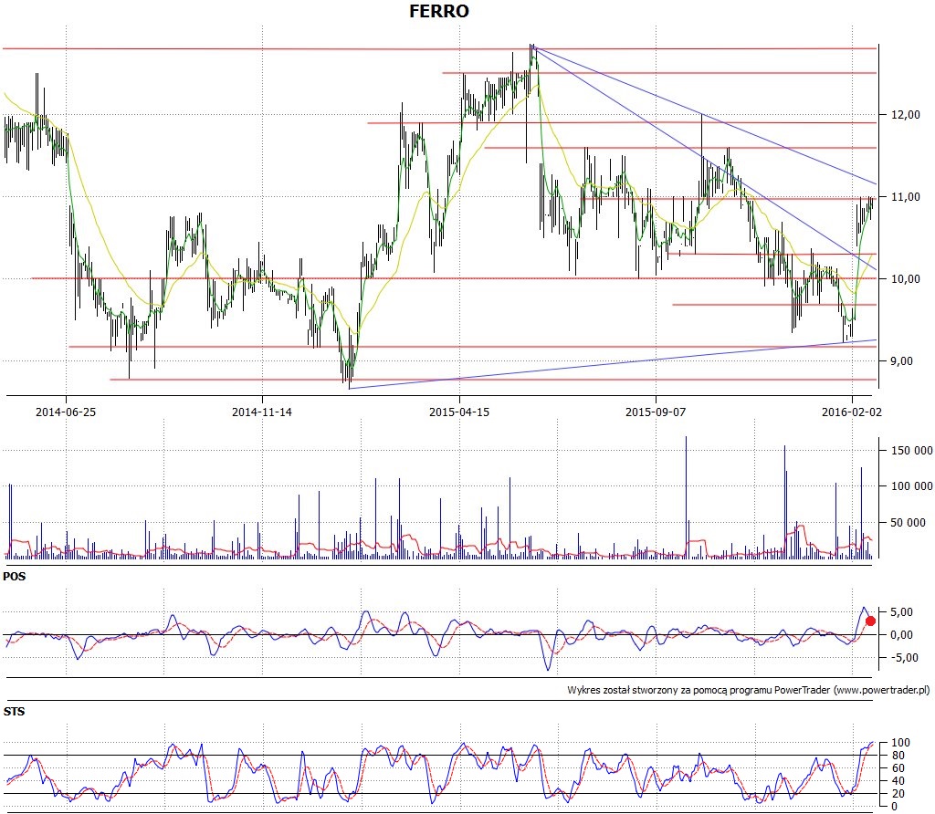The width and height of the screenshot is (935, 814).
Task: Click the 5,00 POS axis label
Action: pos(901,612)
